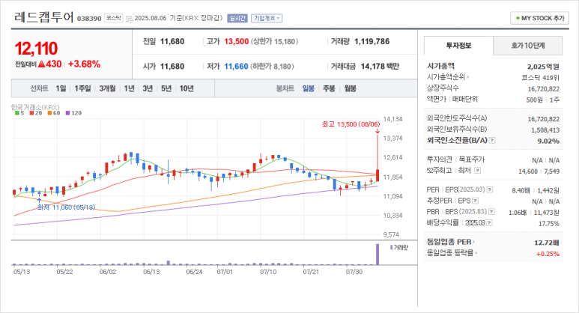The image size is (579, 313).
Task: Click the 배당수익률 value 17.75%
Action: pyautogui.click(x=549, y=224)
